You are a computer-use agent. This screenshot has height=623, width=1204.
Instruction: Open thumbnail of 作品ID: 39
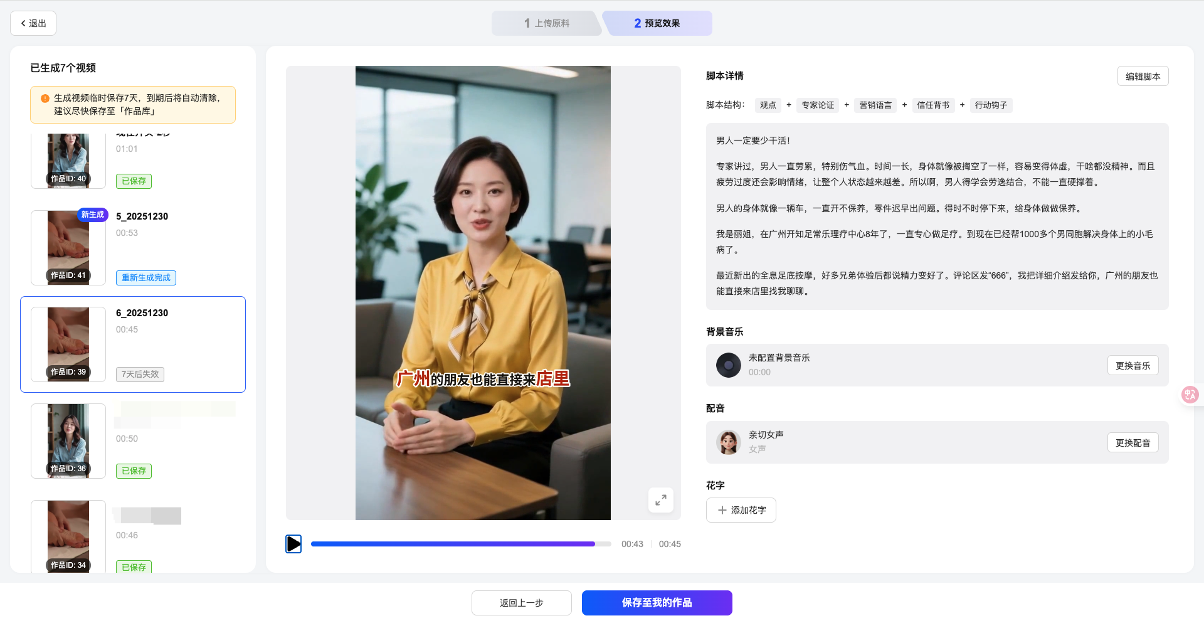coord(68,344)
